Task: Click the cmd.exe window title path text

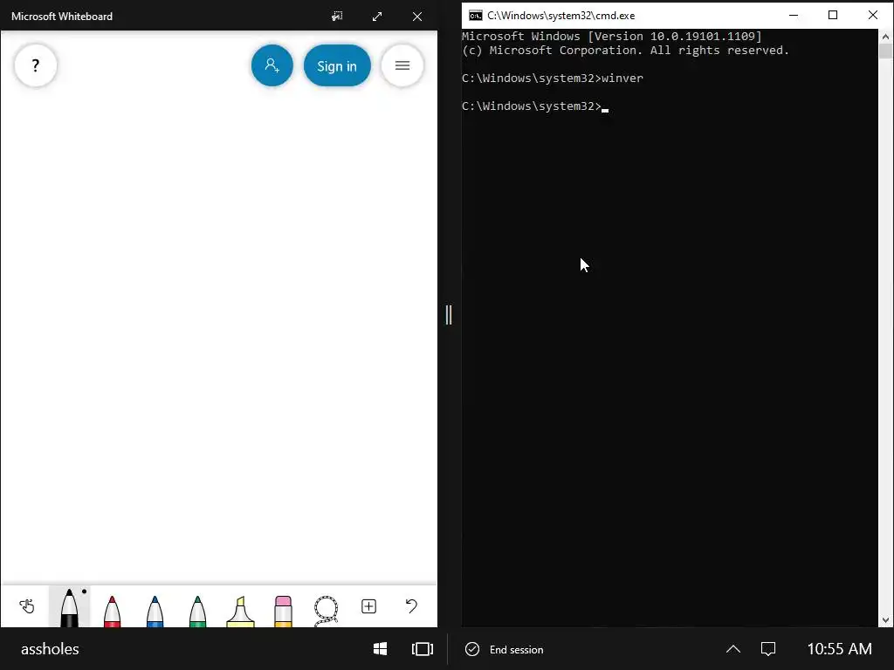Action: [561, 16]
